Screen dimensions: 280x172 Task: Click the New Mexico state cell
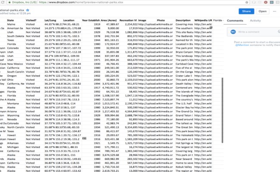pos(15,64)
